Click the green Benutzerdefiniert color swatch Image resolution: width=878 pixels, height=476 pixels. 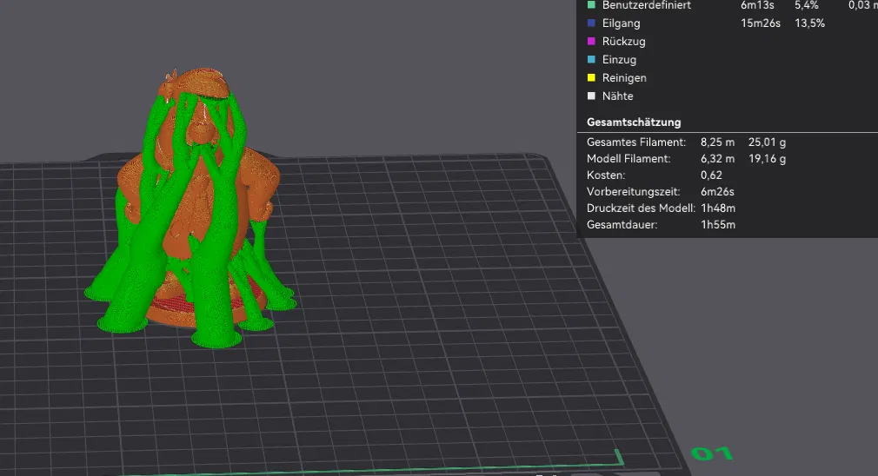pos(591,5)
